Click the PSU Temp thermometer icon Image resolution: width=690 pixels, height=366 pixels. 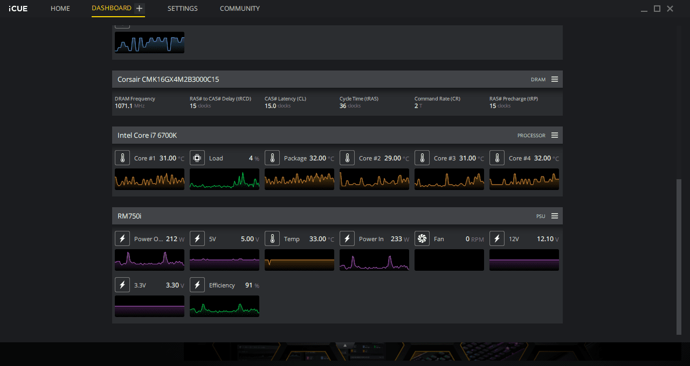pos(272,239)
